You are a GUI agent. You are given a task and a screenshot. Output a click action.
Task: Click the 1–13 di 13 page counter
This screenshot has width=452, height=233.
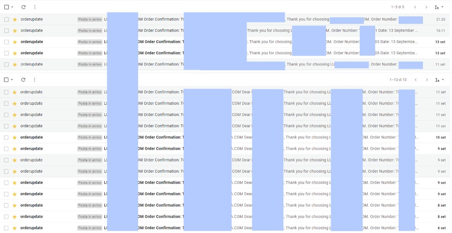(398, 80)
